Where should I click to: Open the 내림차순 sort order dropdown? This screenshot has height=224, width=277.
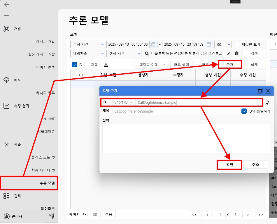point(87,54)
